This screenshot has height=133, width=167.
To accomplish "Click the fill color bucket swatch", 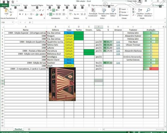I will [37, 14].
